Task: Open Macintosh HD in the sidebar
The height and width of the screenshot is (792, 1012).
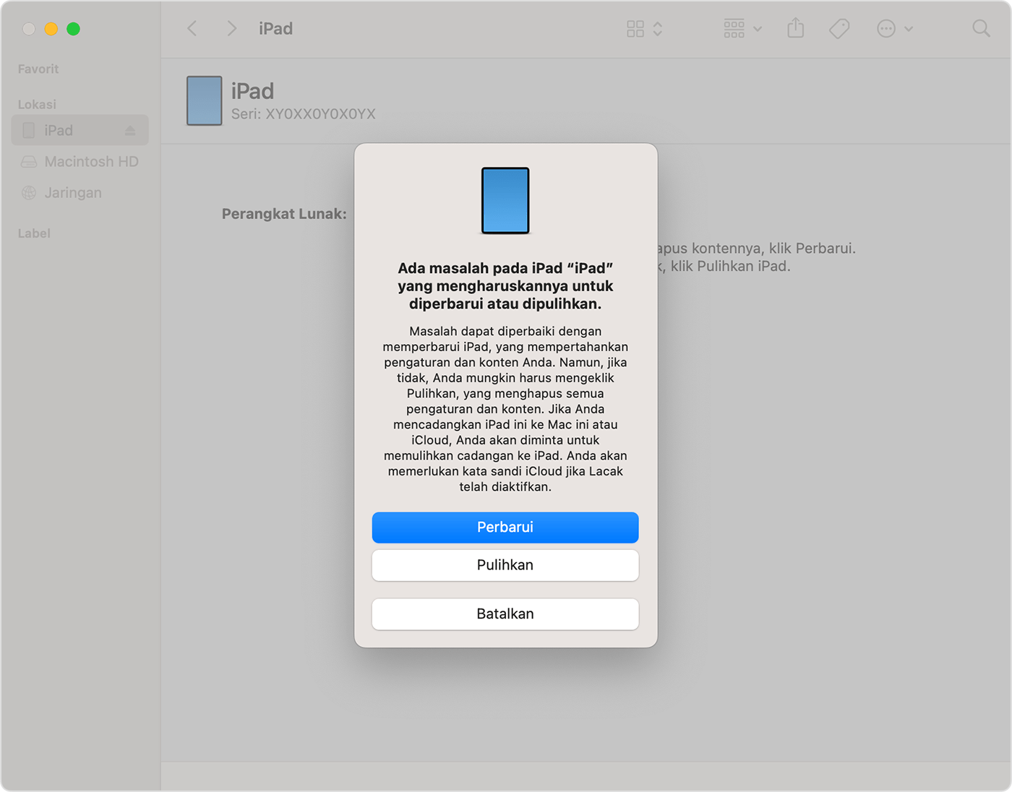Action: 90,162
